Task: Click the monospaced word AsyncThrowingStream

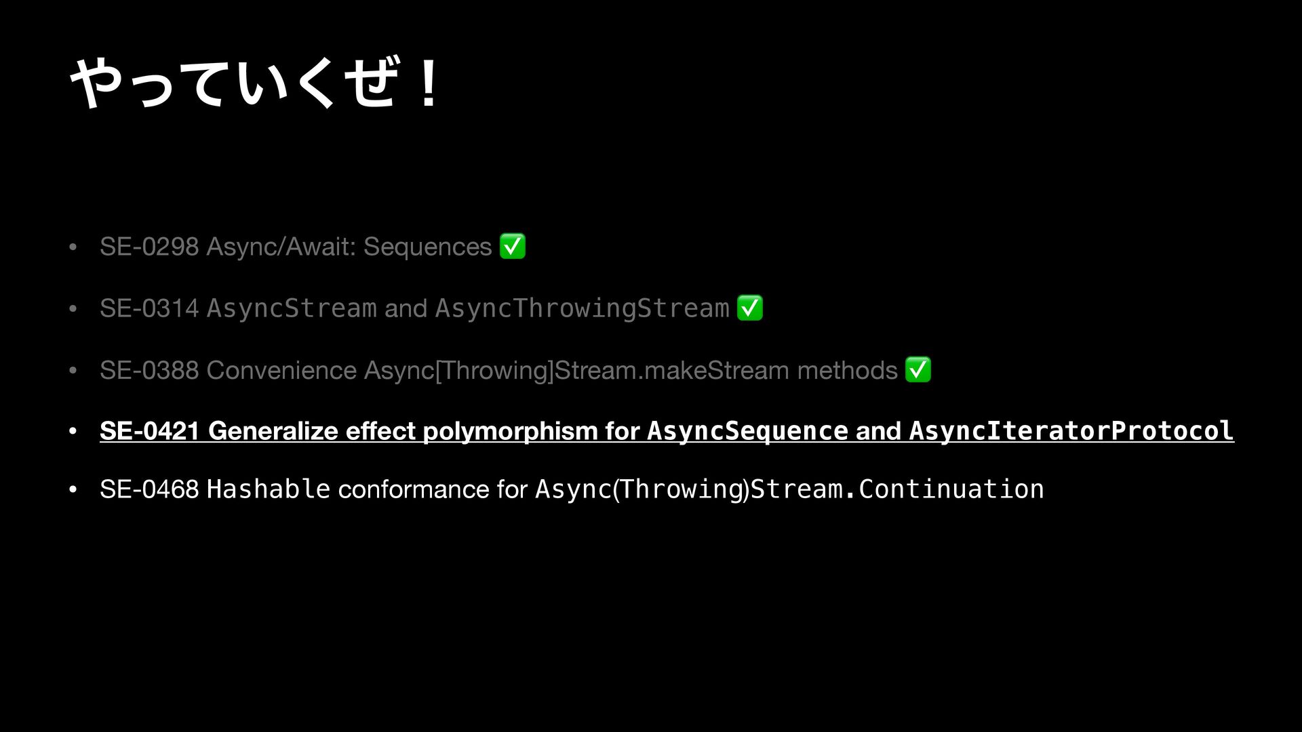Action: (x=582, y=308)
